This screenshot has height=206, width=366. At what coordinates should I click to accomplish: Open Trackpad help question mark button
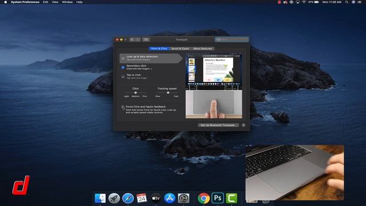[244, 125]
